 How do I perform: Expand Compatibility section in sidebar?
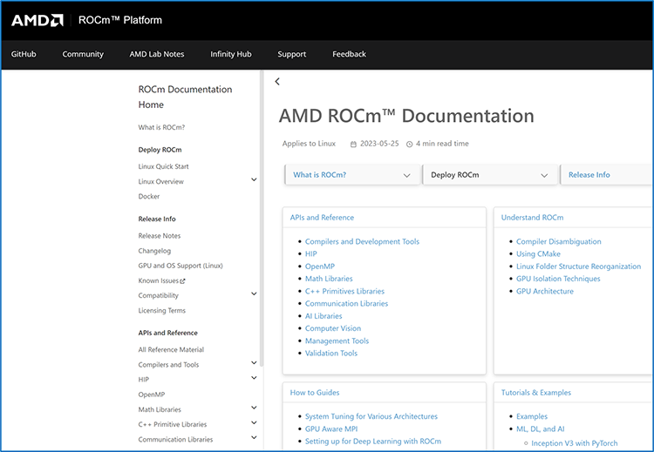tap(254, 293)
